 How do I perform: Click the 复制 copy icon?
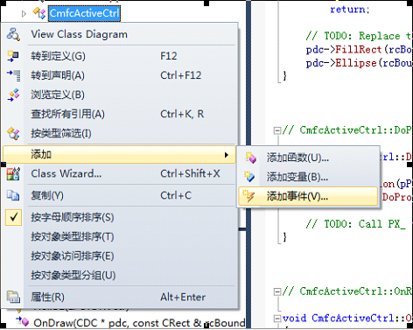(13, 195)
